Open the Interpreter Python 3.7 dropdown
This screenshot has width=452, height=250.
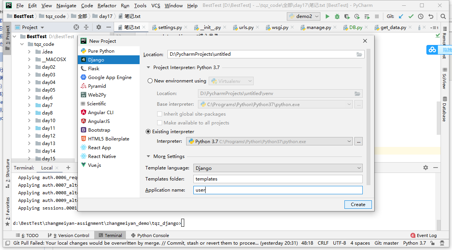[269, 142]
